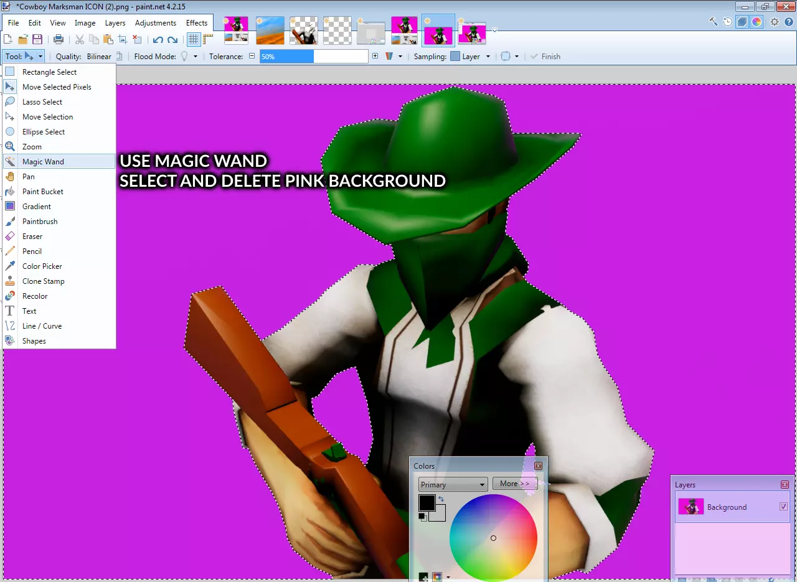Viewport: 797px width, 582px height.
Task: Reset colors to black and white
Action: coord(422,516)
